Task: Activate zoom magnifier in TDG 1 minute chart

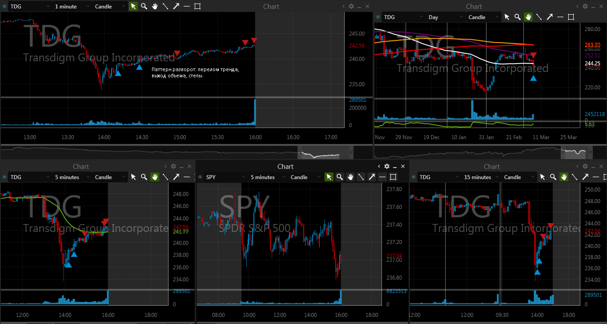Action: (144, 6)
